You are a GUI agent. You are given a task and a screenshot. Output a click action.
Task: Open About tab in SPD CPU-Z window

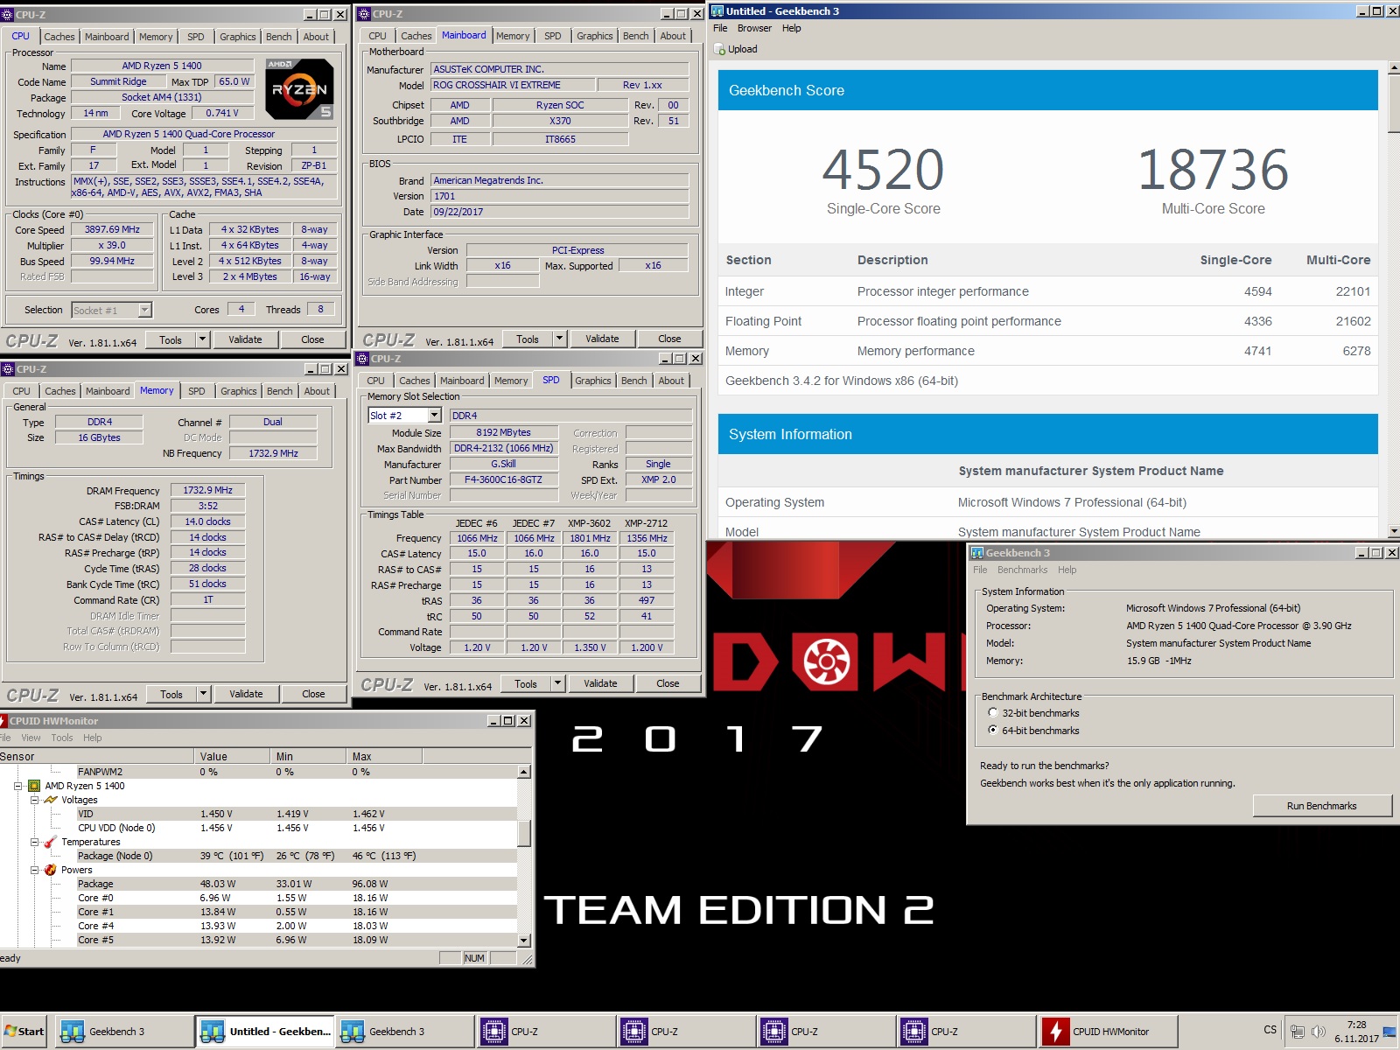671,381
